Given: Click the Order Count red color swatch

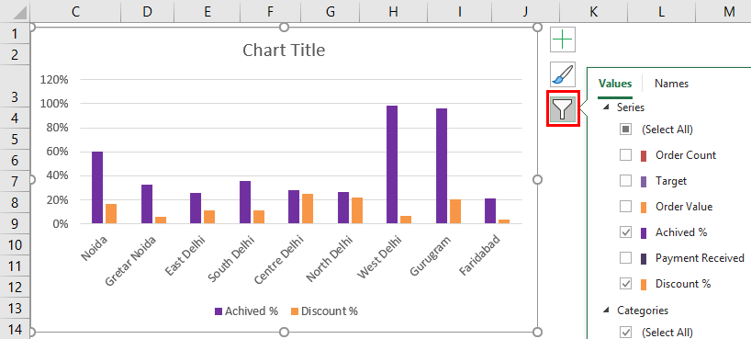Looking at the screenshot, I should pyautogui.click(x=644, y=155).
